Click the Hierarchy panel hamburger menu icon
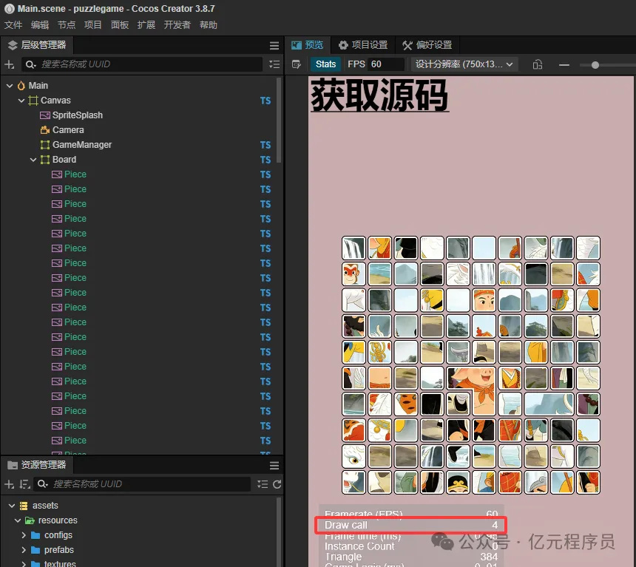The image size is (636, 567). click(x=274, y=46)
